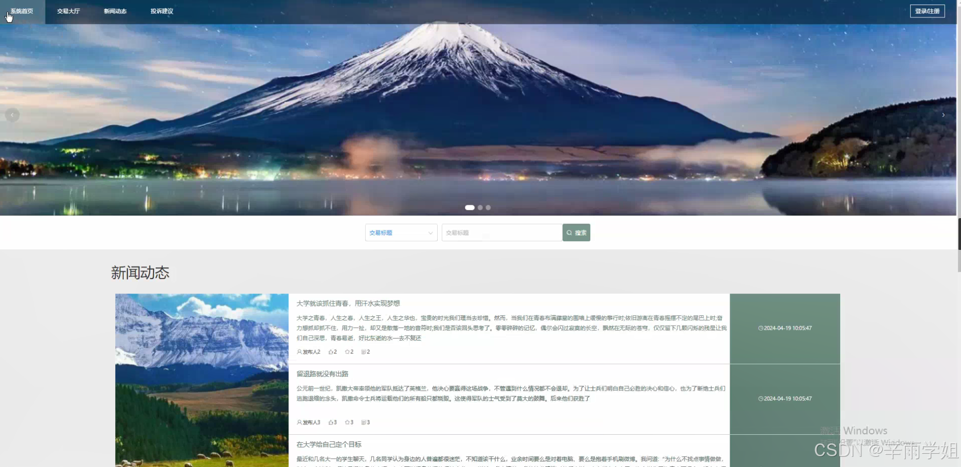Click the 新闻动态 section heading
The height and width of the screenshot is (467, 961).
pos(140,273)
